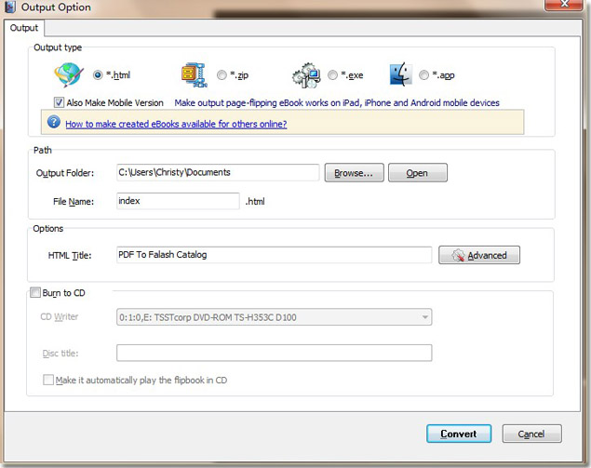Screen dimensions: 591x468
Task: Choose the *.exe output type
Action: click(332, 75)
